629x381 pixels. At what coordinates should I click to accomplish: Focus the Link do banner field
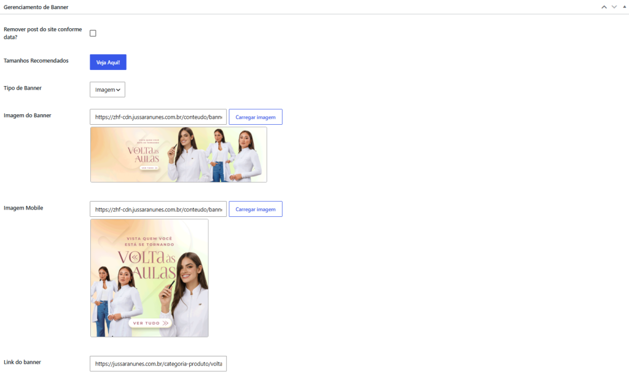[158, 364]
